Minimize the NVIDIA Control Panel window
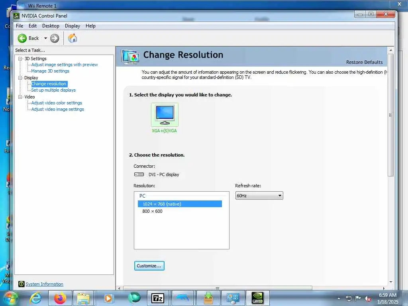 360,14
